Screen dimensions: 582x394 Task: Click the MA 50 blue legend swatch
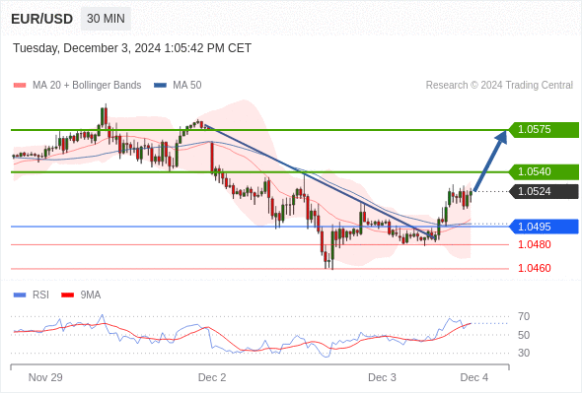(161, 86)
